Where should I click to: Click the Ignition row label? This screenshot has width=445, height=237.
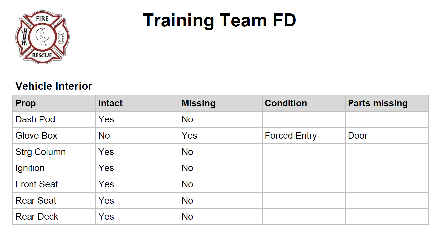pyautogui.click(x=30, y=168)
